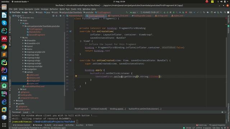Screen dimensions: 230x129
Task: Open the Profiler tool window
Action: click(x=70, y=125)
